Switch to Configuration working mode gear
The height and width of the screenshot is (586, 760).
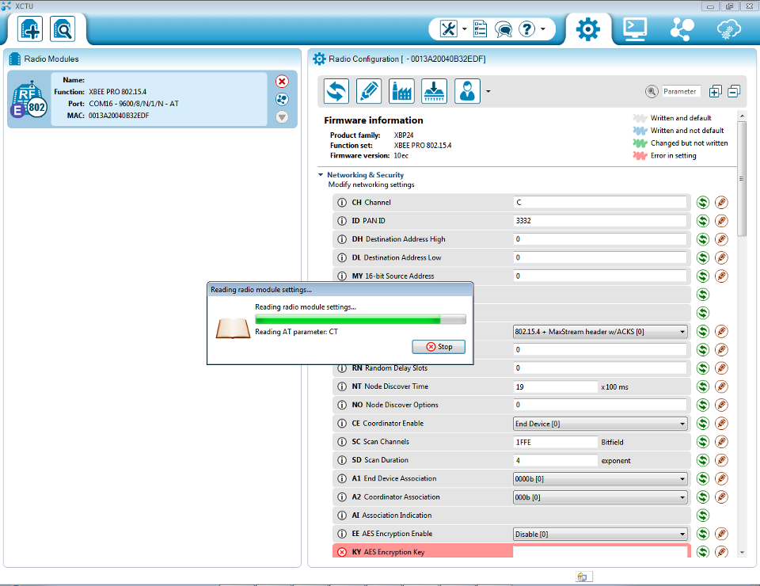(x=587, y=29)
